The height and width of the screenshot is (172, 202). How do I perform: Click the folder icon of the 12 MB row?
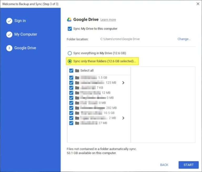(x=77, y=93)
